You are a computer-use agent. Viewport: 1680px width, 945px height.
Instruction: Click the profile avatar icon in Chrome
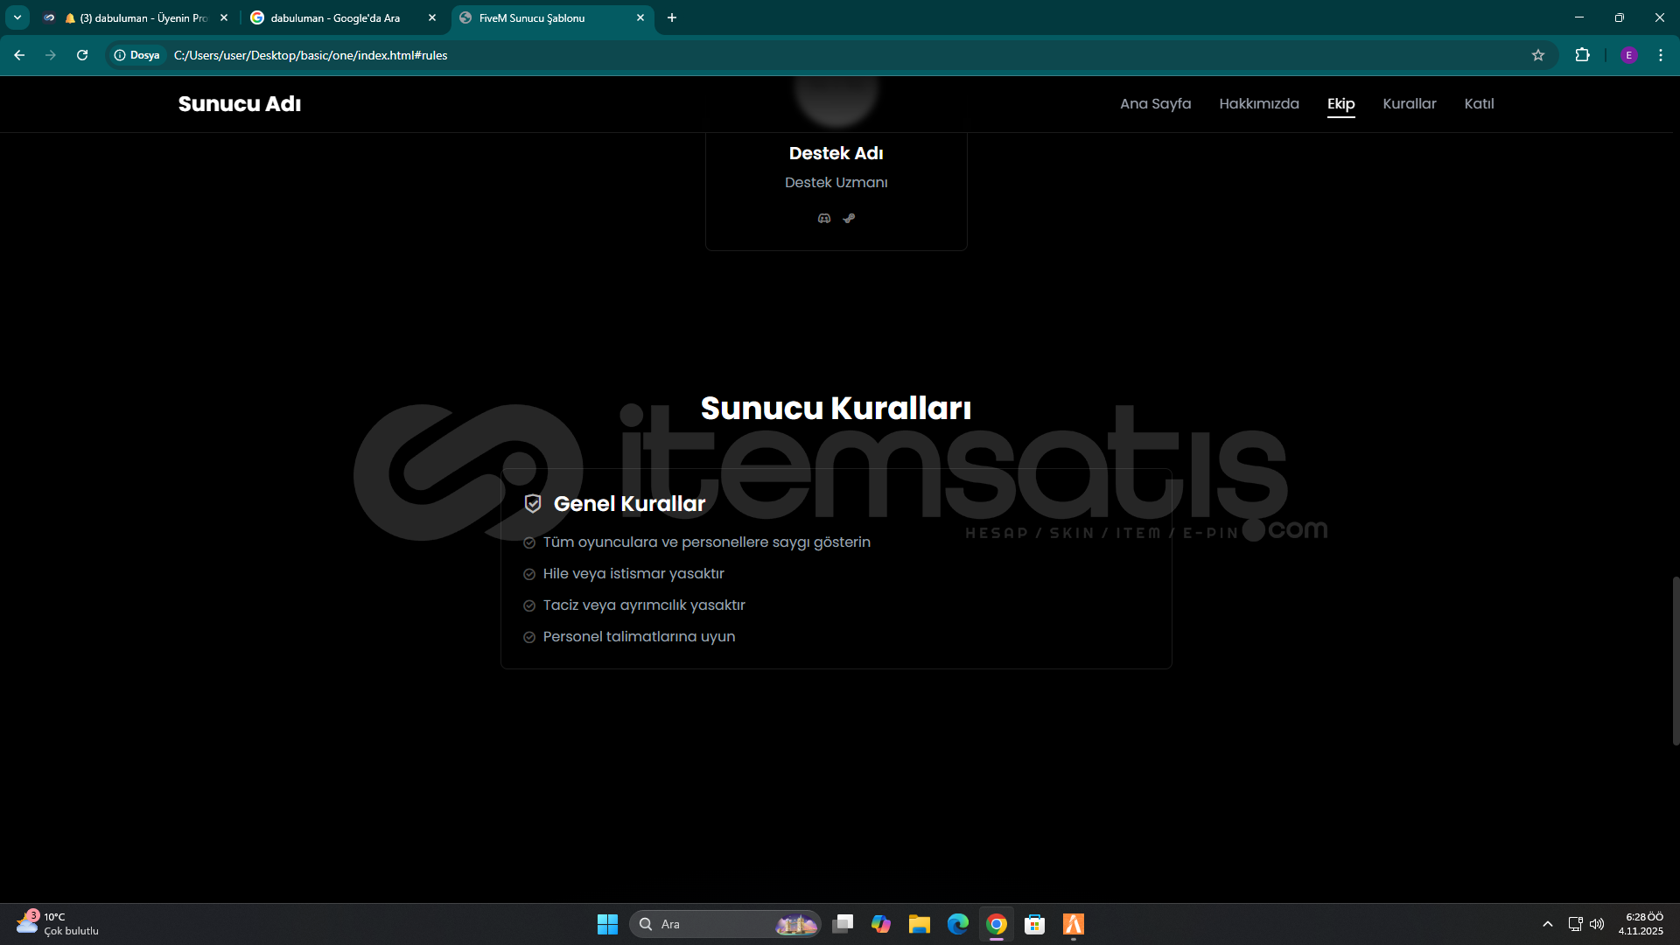[x=1628, y=55]
